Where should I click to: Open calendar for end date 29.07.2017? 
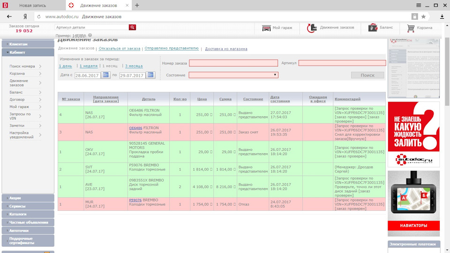click(150, 75)
